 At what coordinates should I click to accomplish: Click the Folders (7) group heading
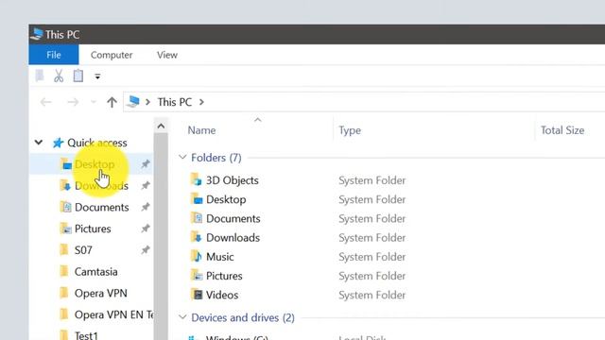[216, 158]
